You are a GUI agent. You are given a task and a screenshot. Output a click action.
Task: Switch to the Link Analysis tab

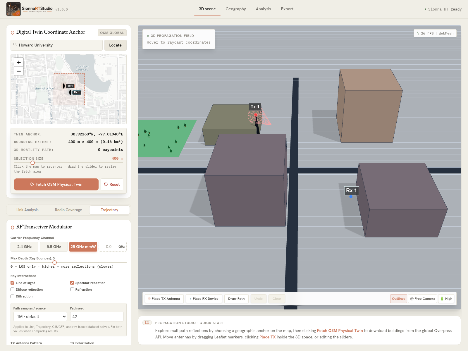(27, 210)
